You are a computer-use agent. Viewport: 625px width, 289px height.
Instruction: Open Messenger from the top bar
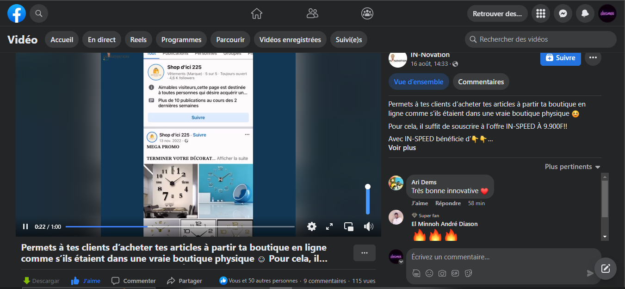(563, 13)
